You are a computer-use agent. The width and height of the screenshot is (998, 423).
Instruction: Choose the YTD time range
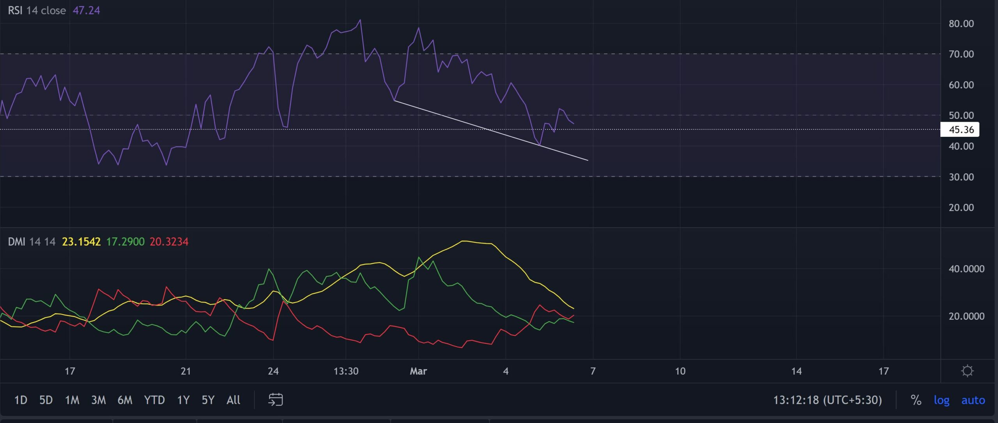(154, 400)
